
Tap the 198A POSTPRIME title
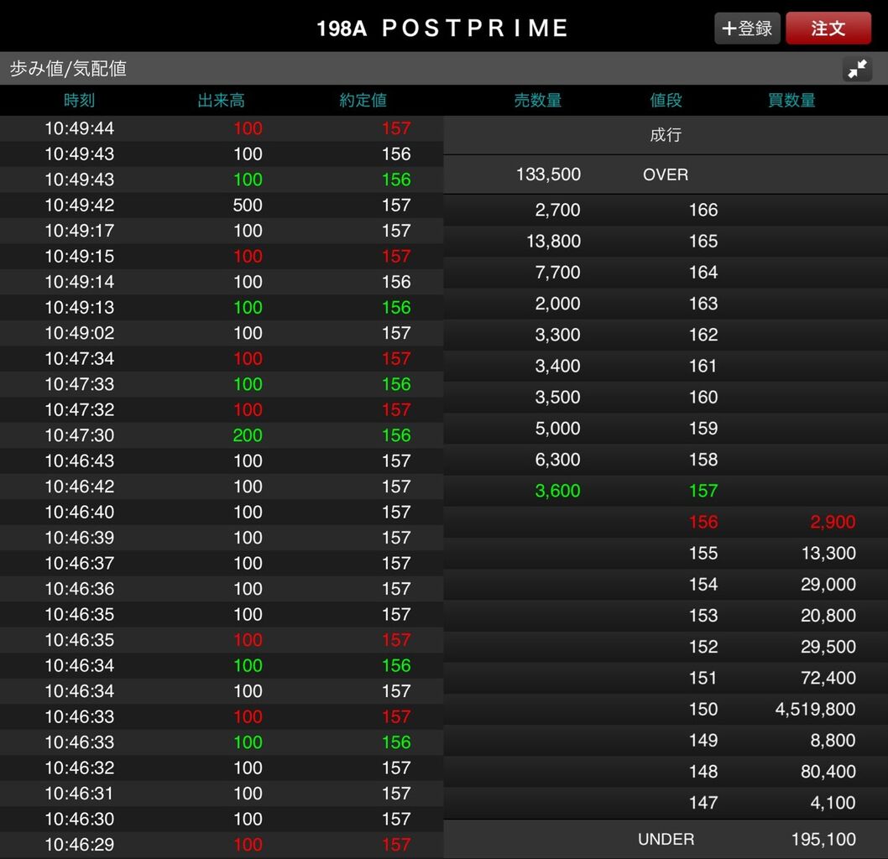[x=442, y=29]
